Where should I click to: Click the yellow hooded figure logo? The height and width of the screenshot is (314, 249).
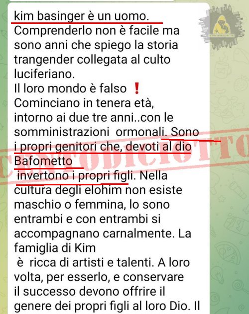coord(222,27)
